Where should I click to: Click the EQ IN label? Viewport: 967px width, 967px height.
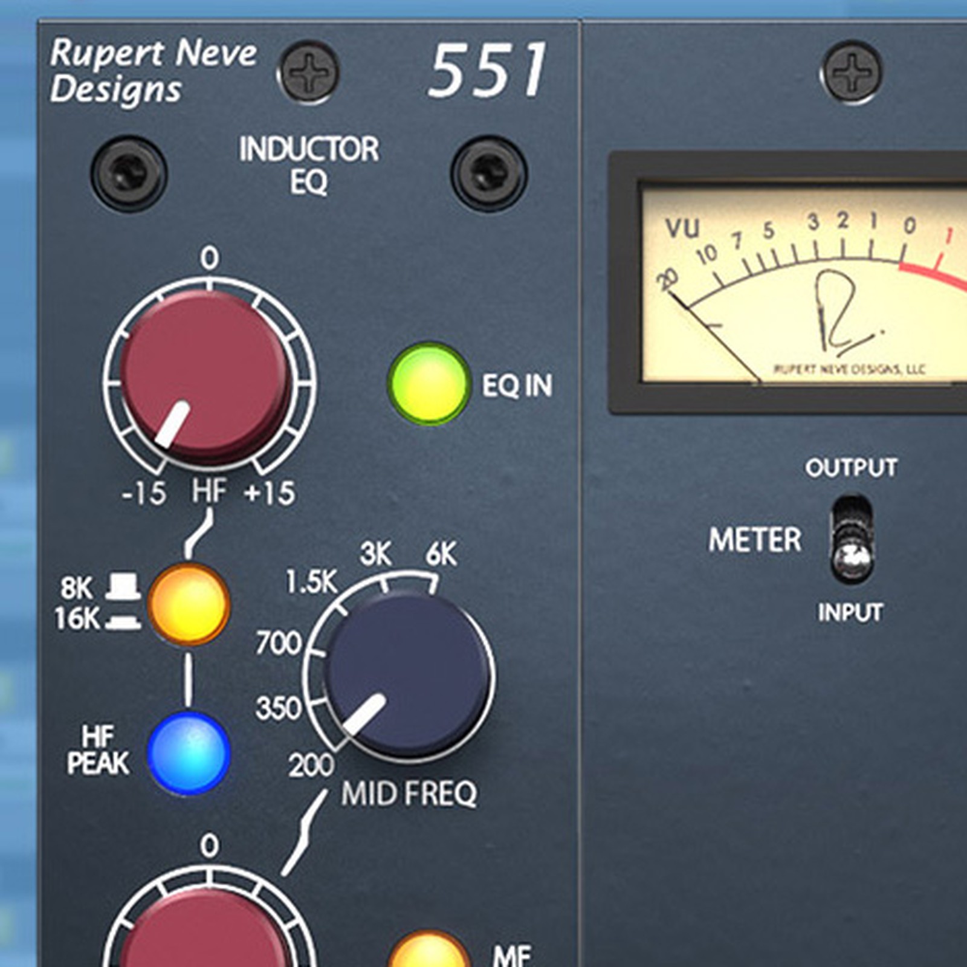pyautogui.click(x=517, y=385)
